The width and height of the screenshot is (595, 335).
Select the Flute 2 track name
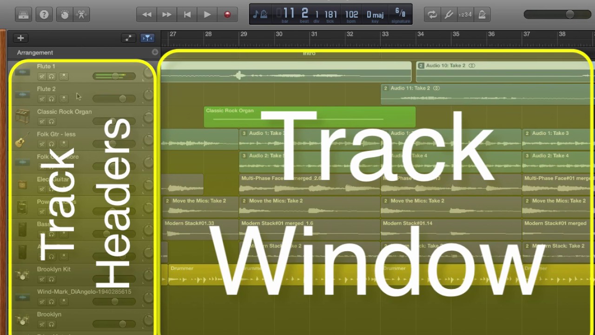coord(46,89)
